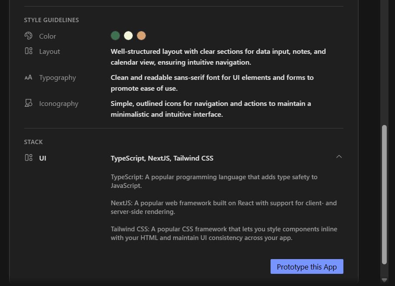
Task: Select the tan orange color swatch
Action: coord(141,36)
